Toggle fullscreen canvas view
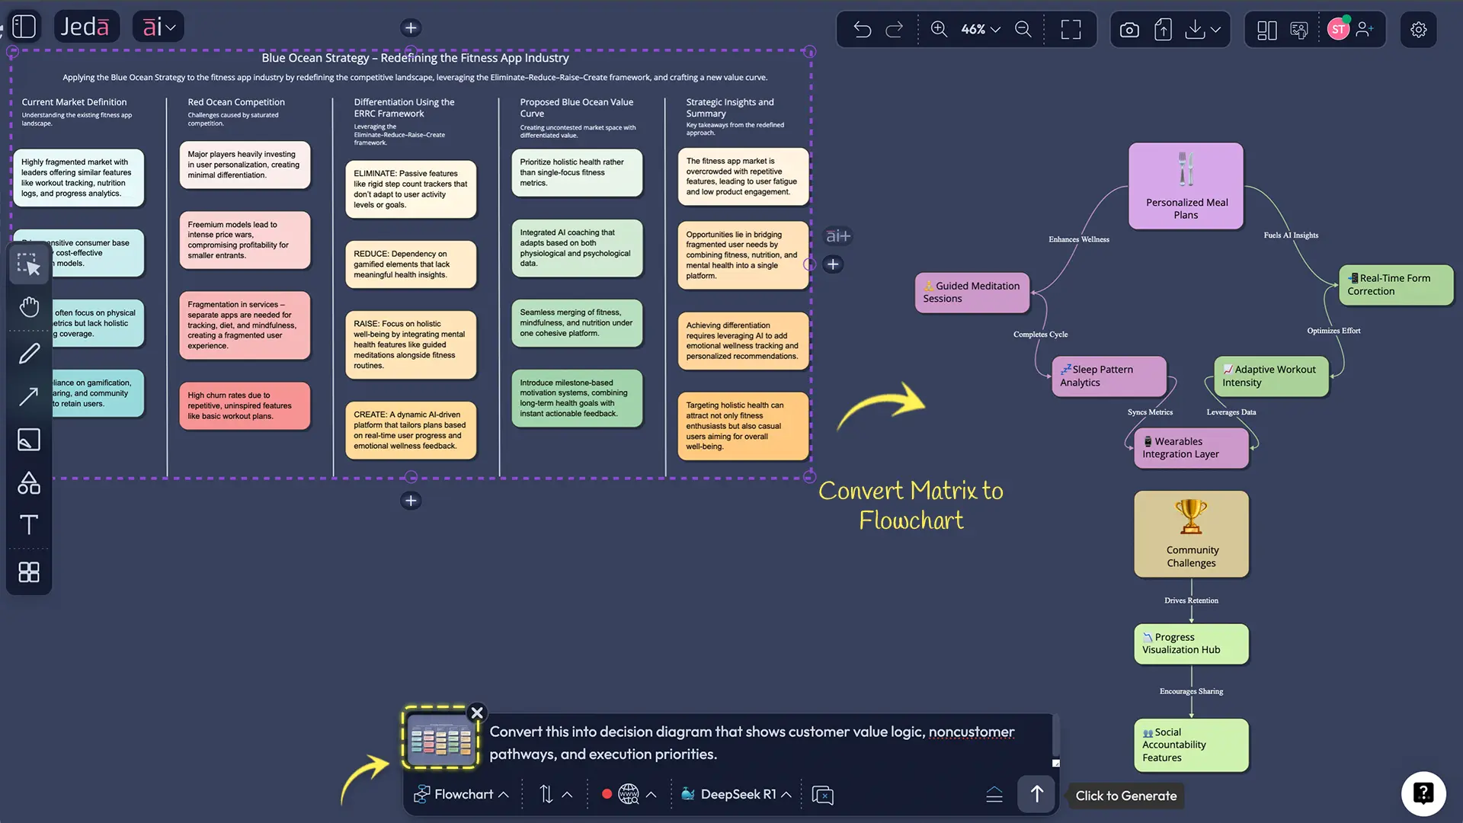This screenshot has height=823, width=1463. coord(1070,29)
